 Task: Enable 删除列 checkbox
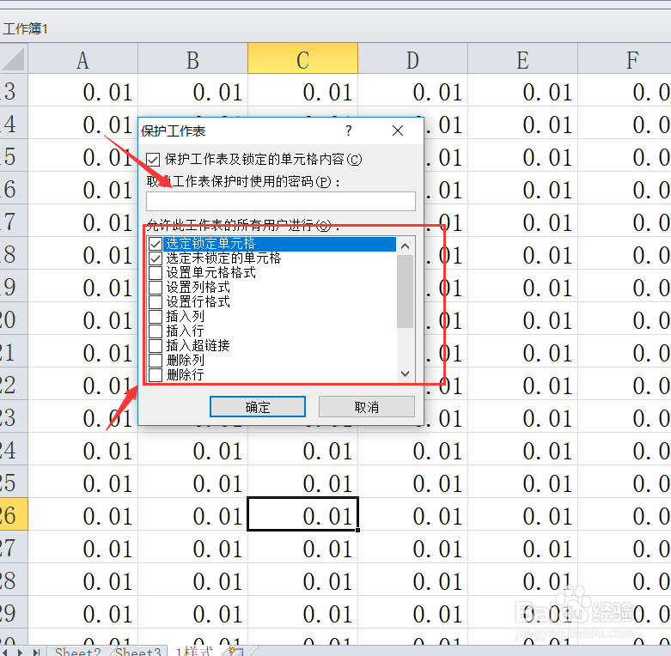(x=156, y=360)
